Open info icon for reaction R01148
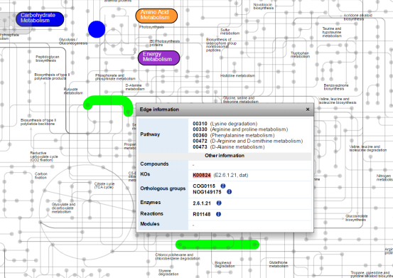This screenshot has width=393, height=278. (x=218, y=214)
